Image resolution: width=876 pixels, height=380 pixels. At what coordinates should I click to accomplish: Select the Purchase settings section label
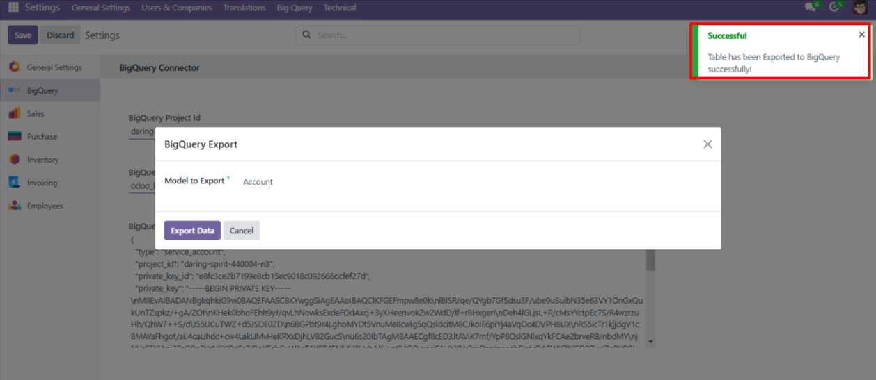(42, 137)
